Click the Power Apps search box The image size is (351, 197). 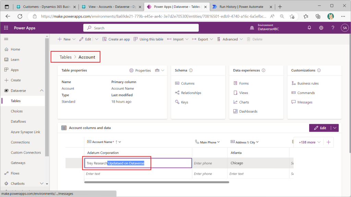click(141, 28)
